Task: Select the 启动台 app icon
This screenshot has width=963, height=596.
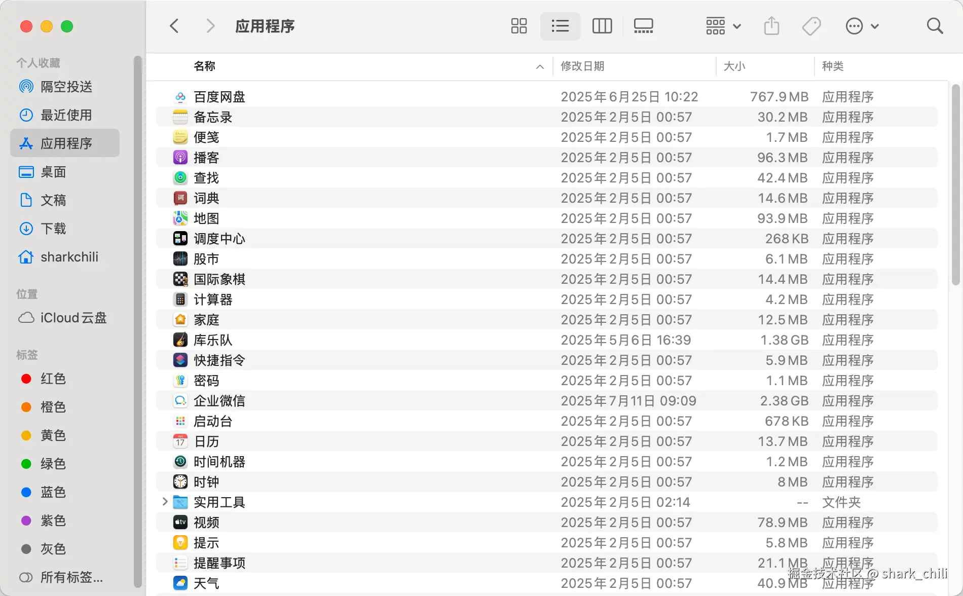Action: [180, 421]
